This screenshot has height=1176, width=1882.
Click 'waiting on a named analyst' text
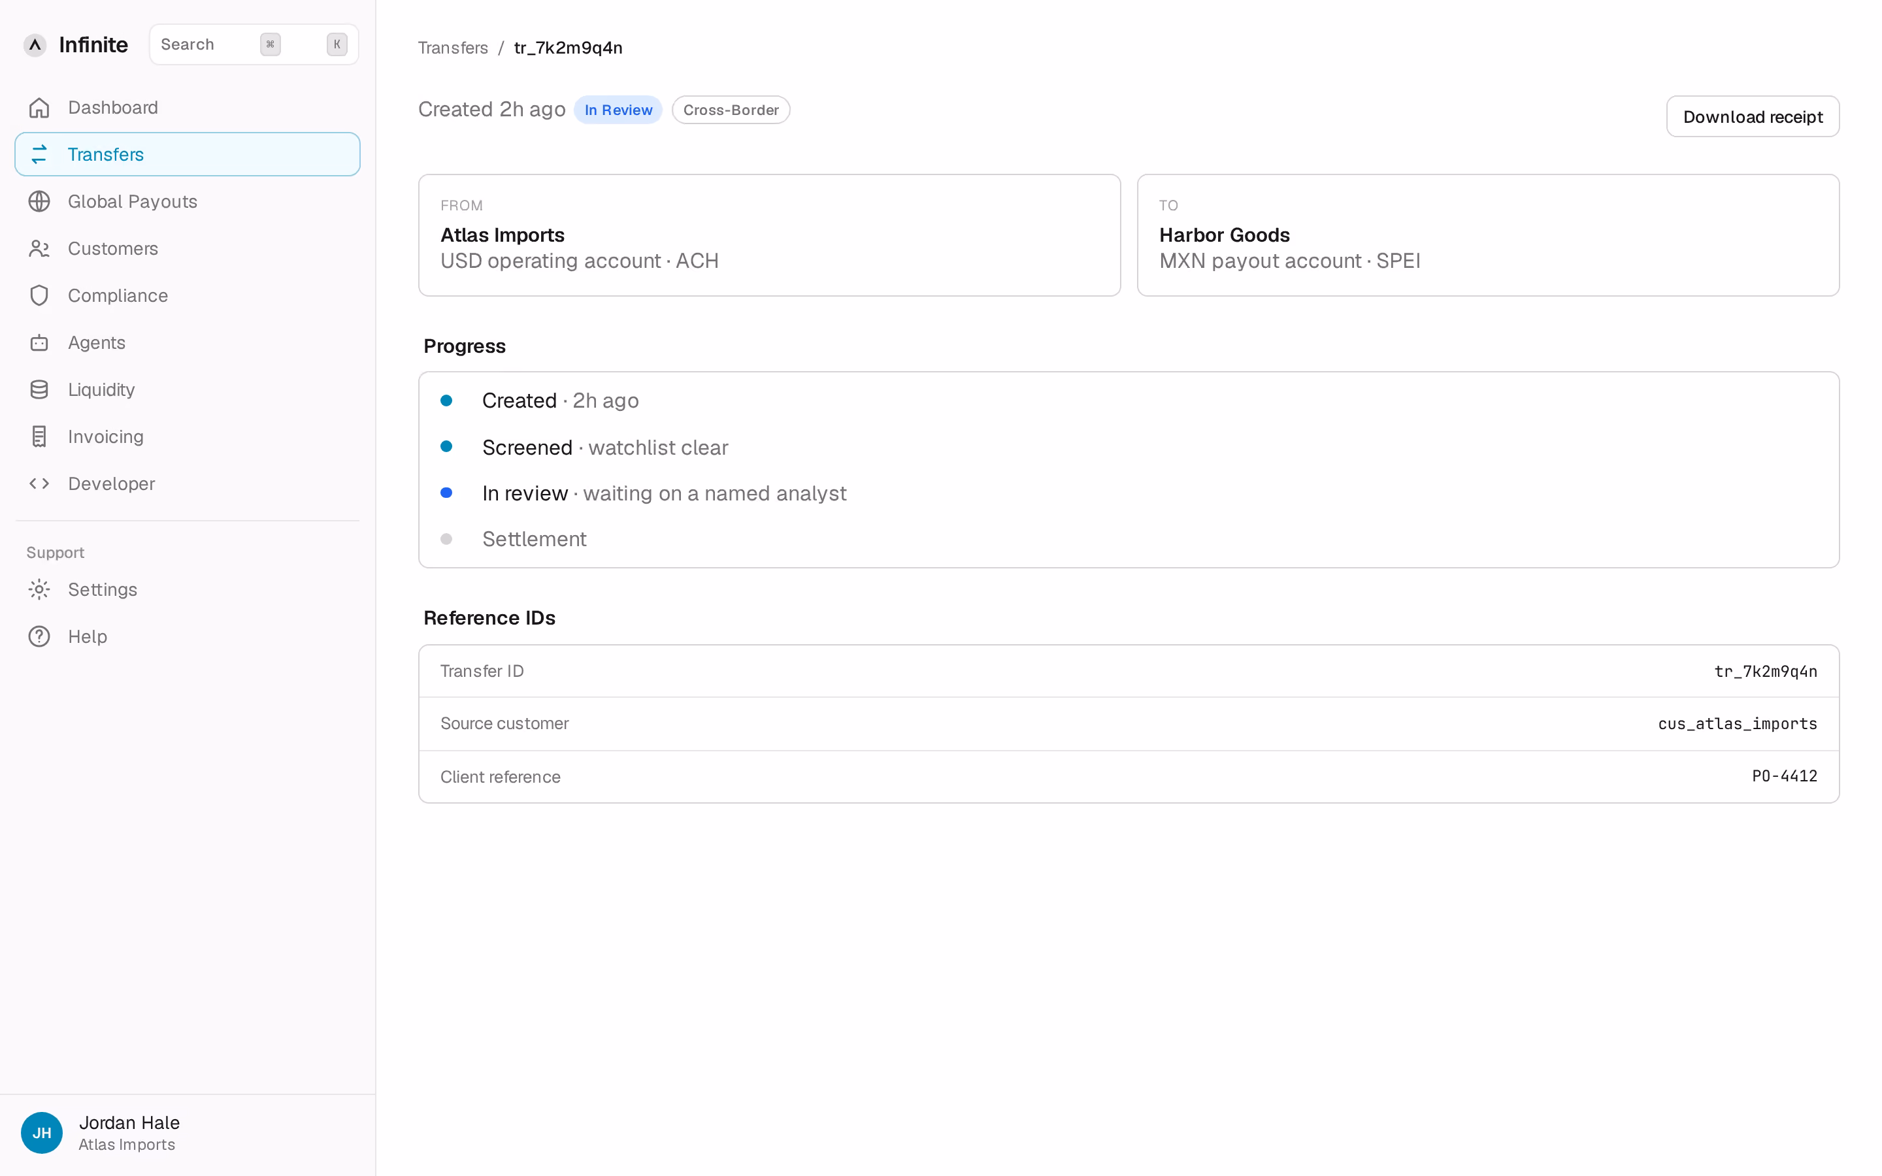click(715, 493)
